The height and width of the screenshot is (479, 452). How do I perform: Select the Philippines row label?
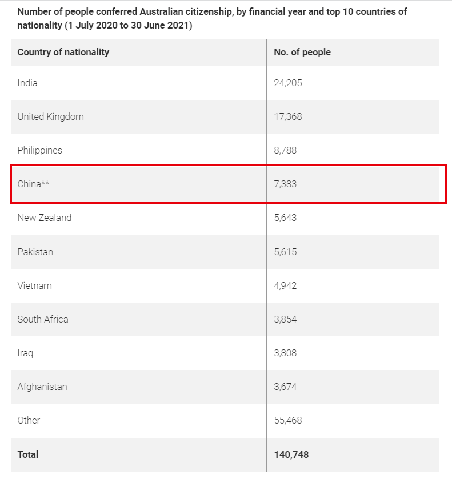point(39,150)
